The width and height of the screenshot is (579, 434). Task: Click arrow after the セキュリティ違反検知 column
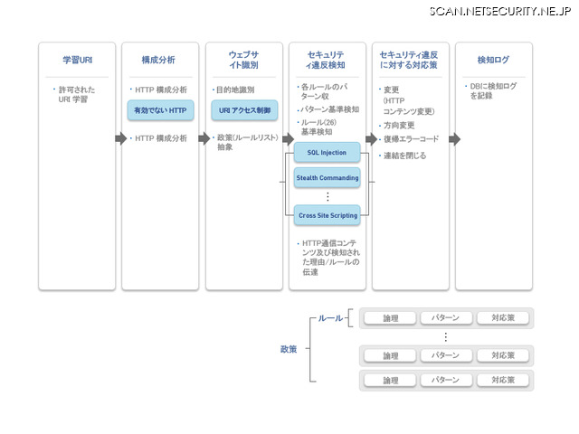pyautogui.click(x=371, y=138)
